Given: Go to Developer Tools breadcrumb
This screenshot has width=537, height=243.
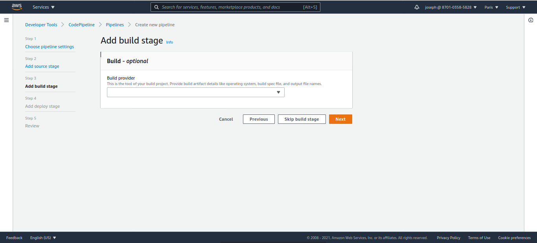Looking at the screenshot, I should (41, 25).
